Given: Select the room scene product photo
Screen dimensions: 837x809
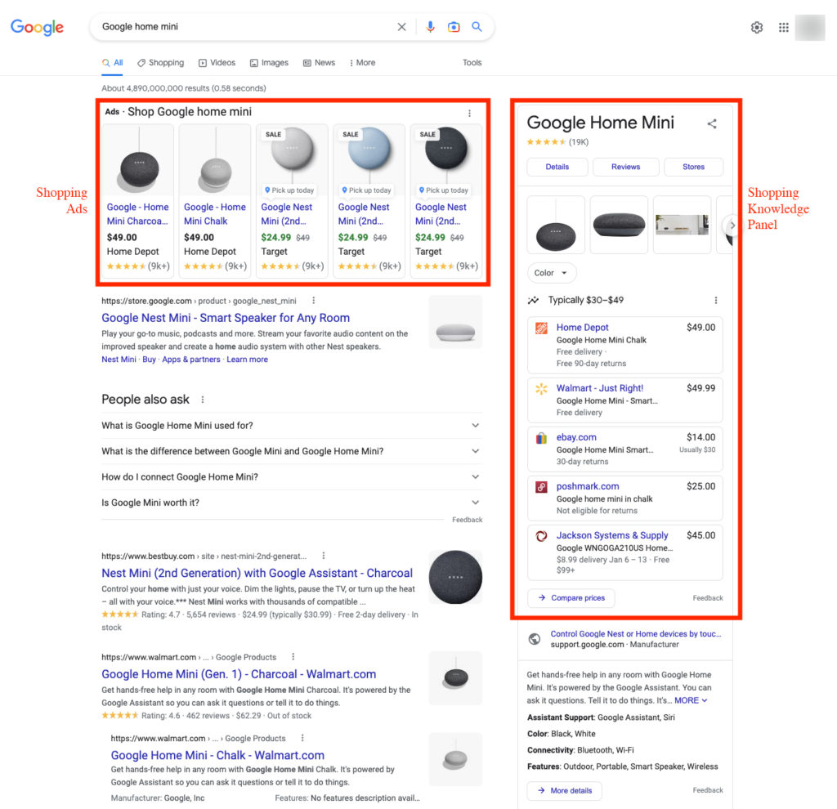Looking at the screenshot, I should pos(682,225).
